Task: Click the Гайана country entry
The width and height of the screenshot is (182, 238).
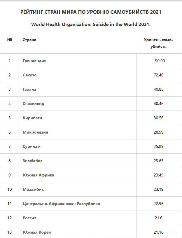Action: 29,89
